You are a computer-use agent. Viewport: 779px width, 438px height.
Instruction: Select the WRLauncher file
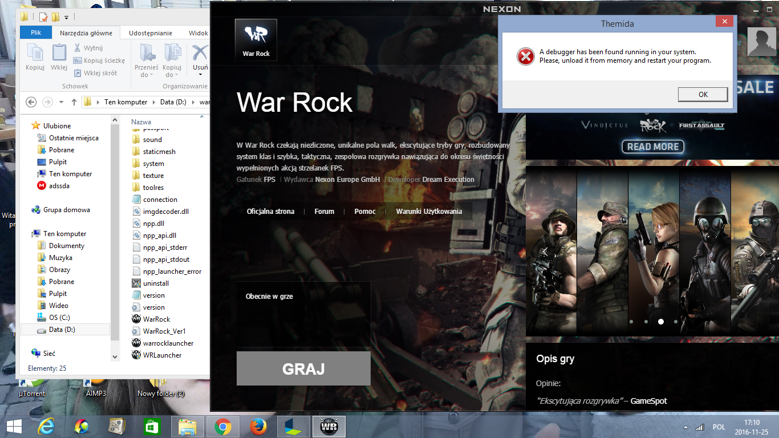[x=157, y=355]
